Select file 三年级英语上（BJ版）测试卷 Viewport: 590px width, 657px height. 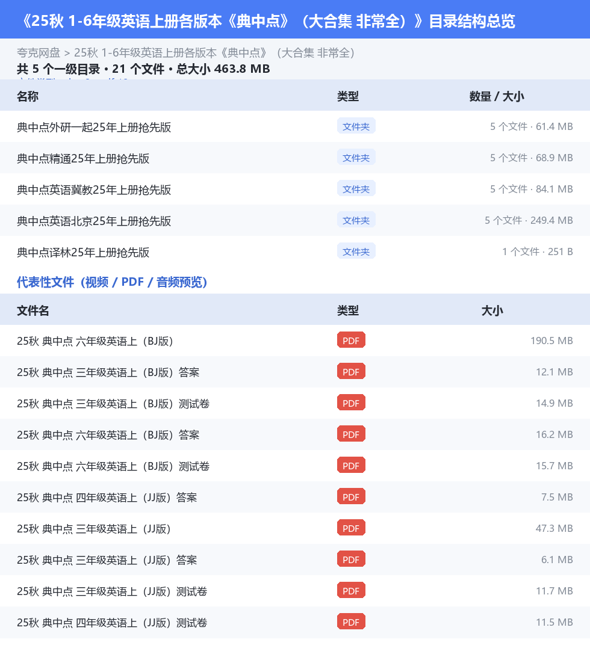click(113, 404)
